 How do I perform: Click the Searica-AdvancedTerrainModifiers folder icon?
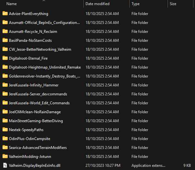point(5,147)
